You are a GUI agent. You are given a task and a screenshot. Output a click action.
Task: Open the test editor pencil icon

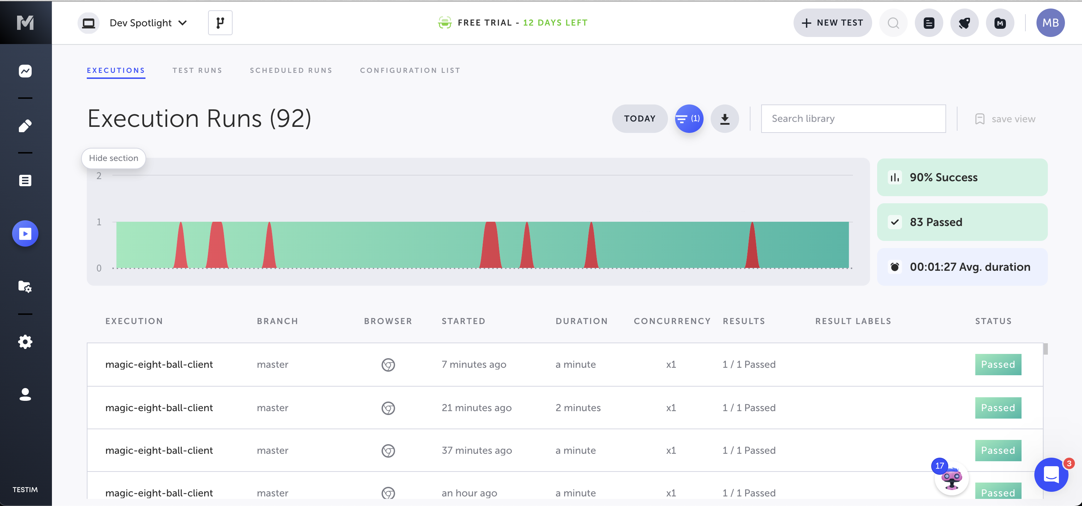25,126
